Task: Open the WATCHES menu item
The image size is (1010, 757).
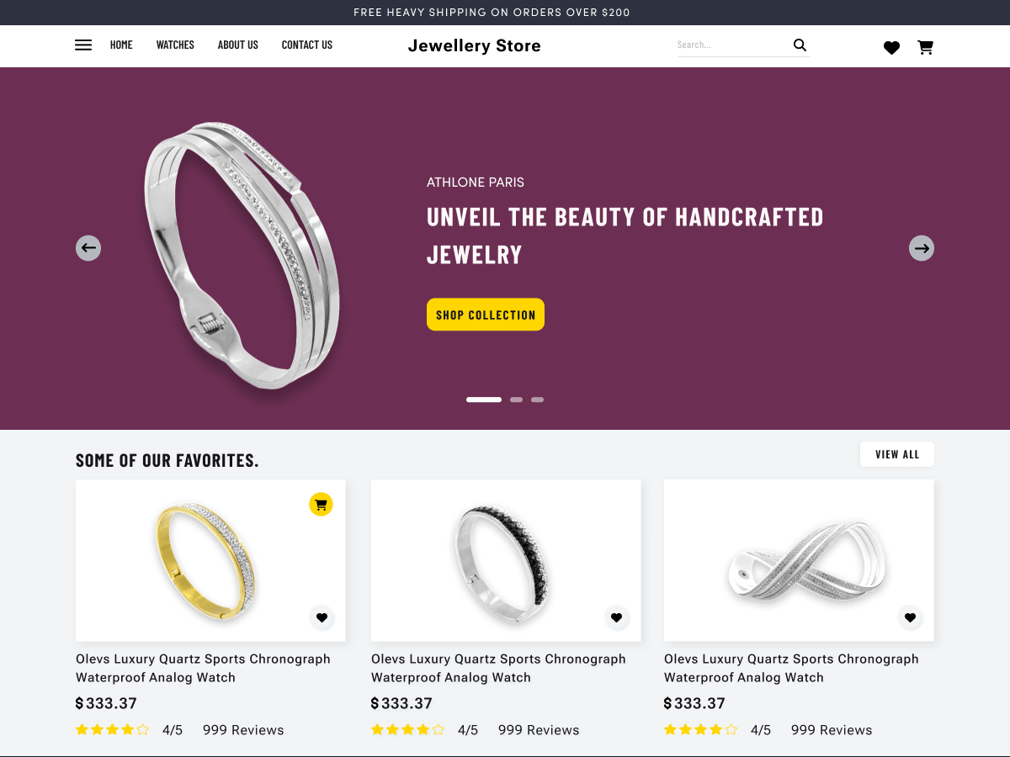Action: pyautogui.click(x=175, y=45)
